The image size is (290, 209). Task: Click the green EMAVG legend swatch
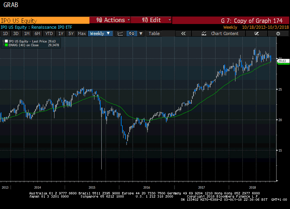click(x=6, y=45)
